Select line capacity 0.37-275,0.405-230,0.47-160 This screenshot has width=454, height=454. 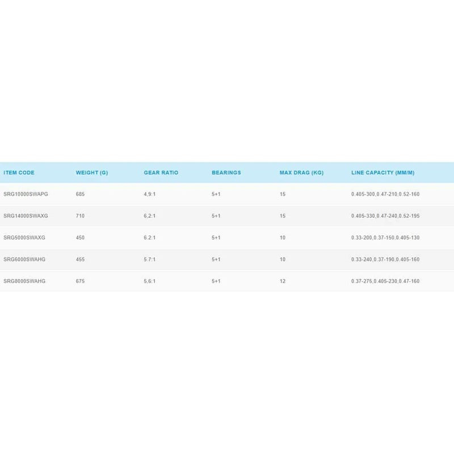pos(385,281)
